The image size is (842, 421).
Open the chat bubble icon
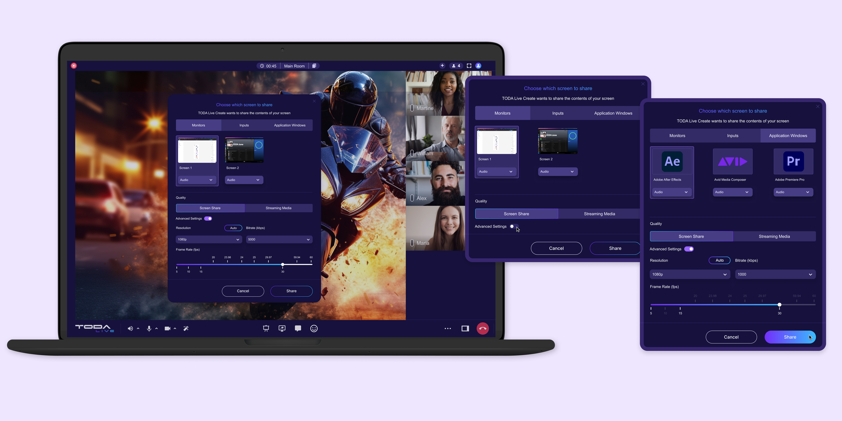pyautogui.click(x=298, y=328)
